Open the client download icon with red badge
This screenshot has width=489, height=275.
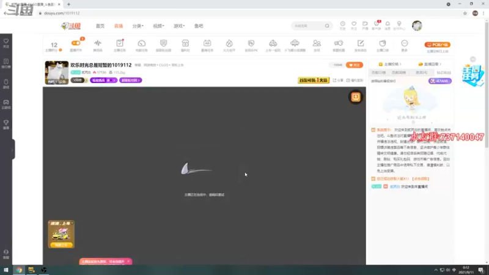coord(377,26)
